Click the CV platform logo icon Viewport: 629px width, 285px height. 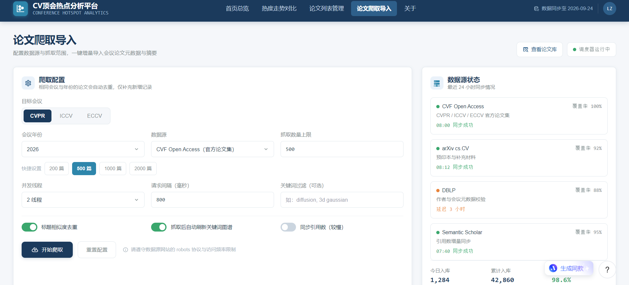tap(20, 9)
